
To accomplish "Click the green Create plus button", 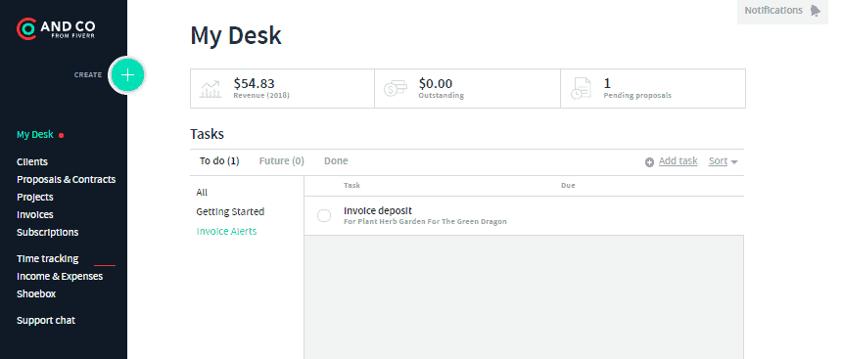I will click(127, 75).
